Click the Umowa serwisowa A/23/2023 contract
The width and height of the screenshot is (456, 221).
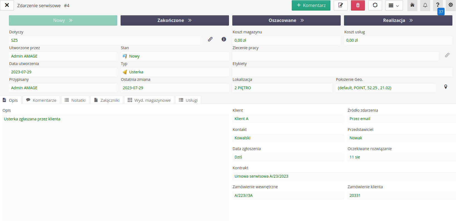tap(261, 176)
